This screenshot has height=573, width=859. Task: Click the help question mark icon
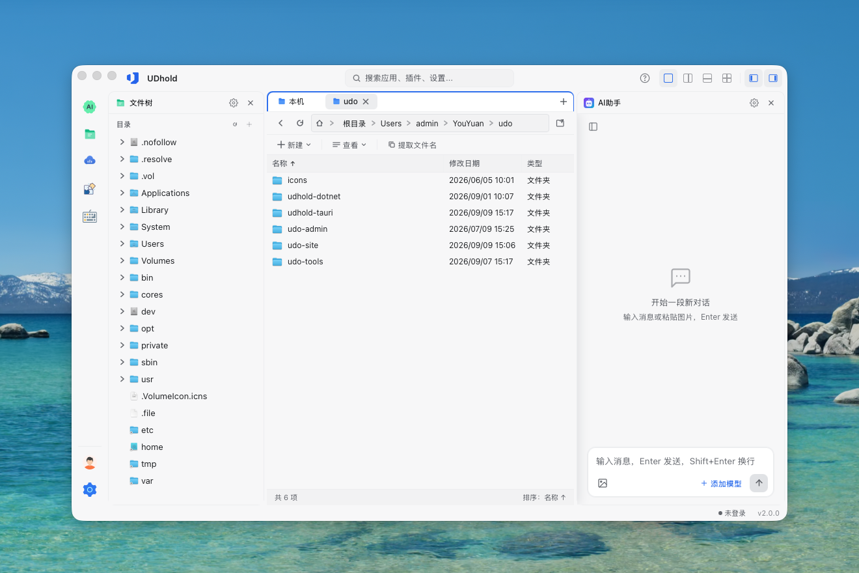point(645,78)
